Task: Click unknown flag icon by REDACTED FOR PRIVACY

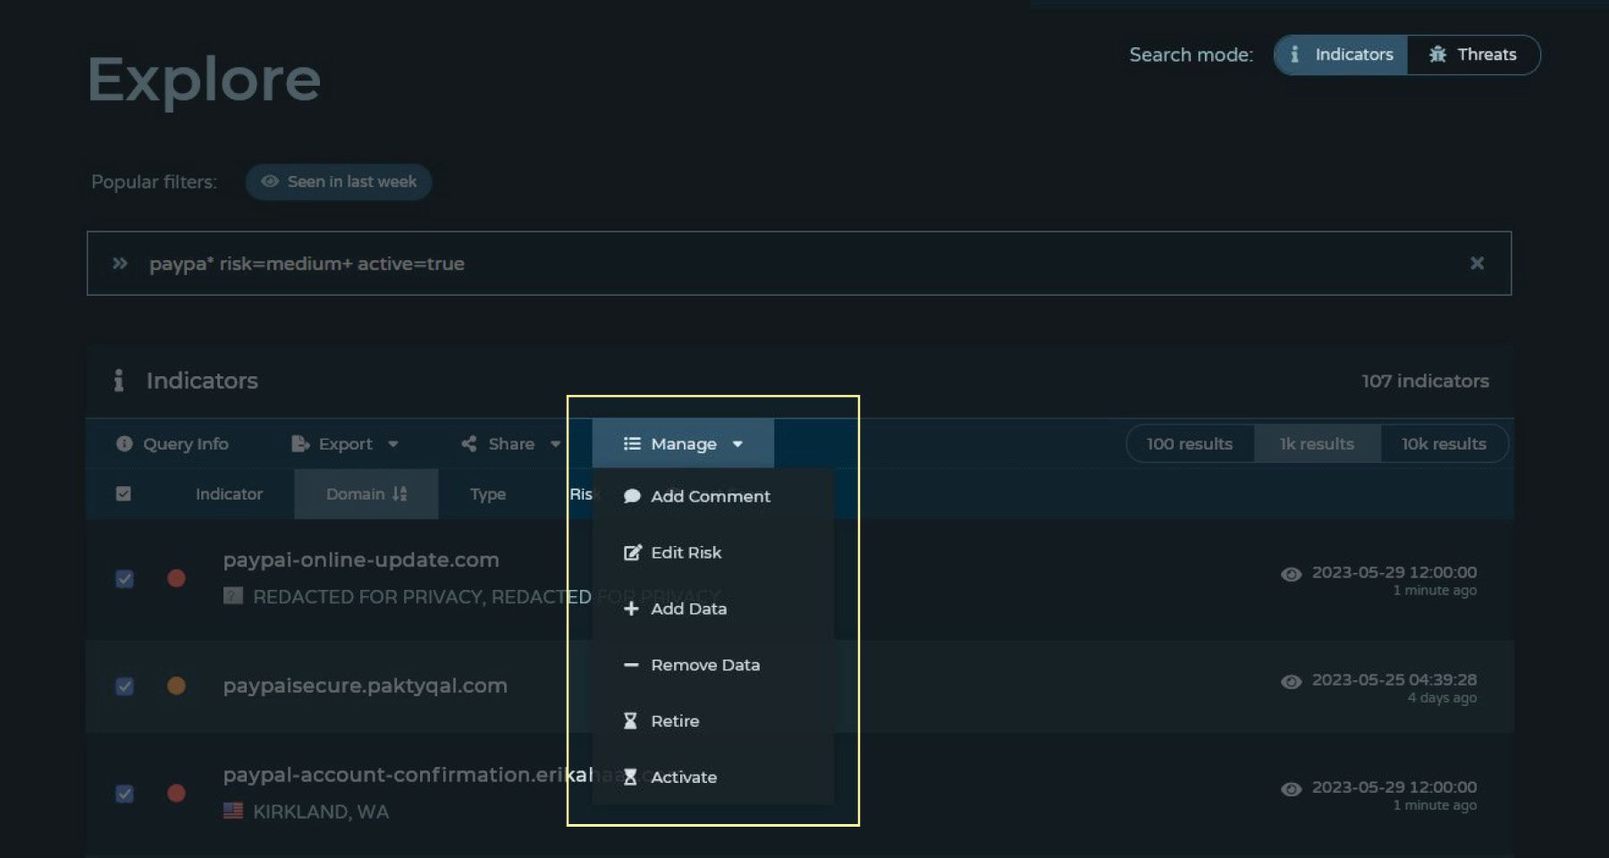Action: [x=233, y=595]
